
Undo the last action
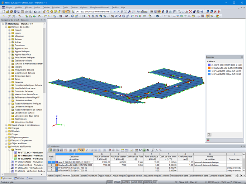pos(35,11)
